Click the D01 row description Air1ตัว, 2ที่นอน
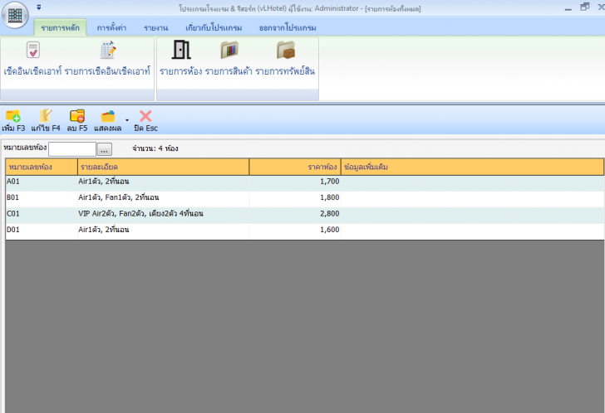Viewport: 605px width, 413px height. tap(164, 230)
